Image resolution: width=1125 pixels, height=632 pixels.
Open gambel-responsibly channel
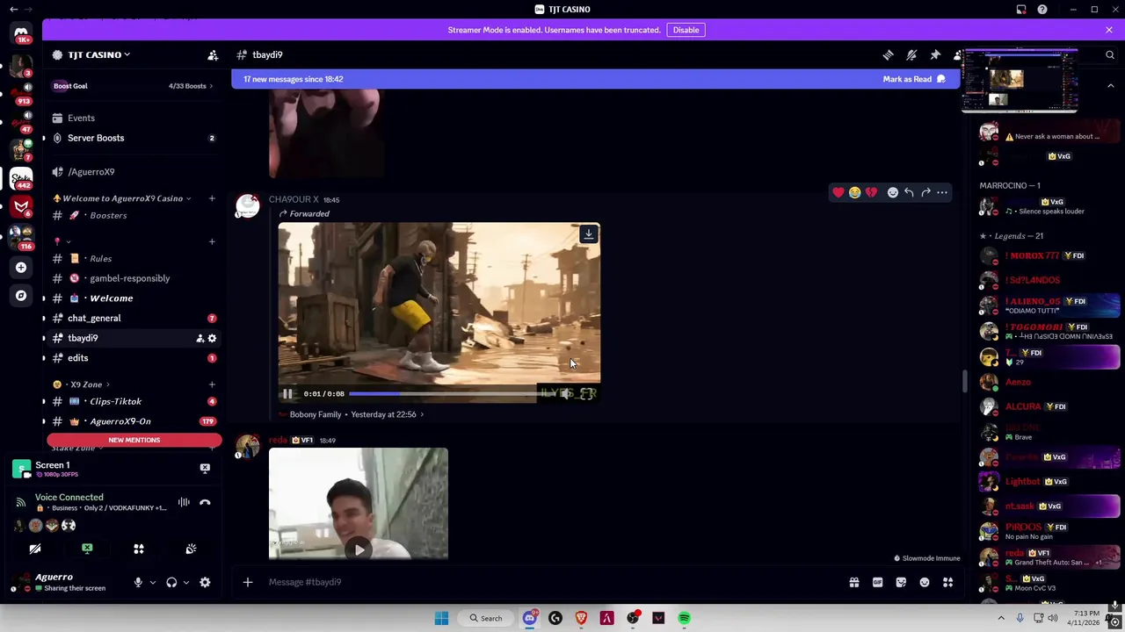[x=132, y=278]
